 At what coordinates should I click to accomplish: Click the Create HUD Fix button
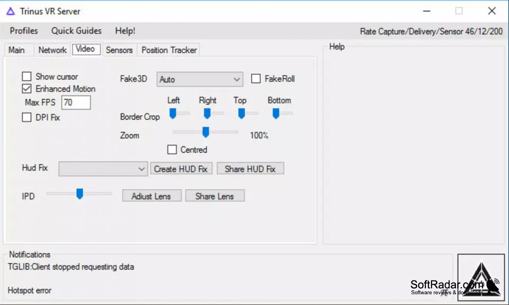[x=181, y=169]
